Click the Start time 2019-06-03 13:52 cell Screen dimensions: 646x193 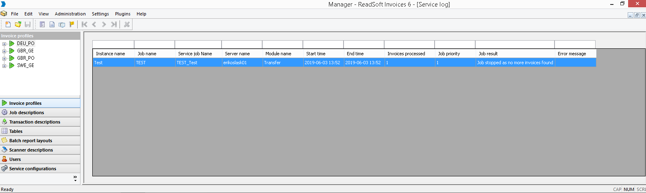pos(323,63)
